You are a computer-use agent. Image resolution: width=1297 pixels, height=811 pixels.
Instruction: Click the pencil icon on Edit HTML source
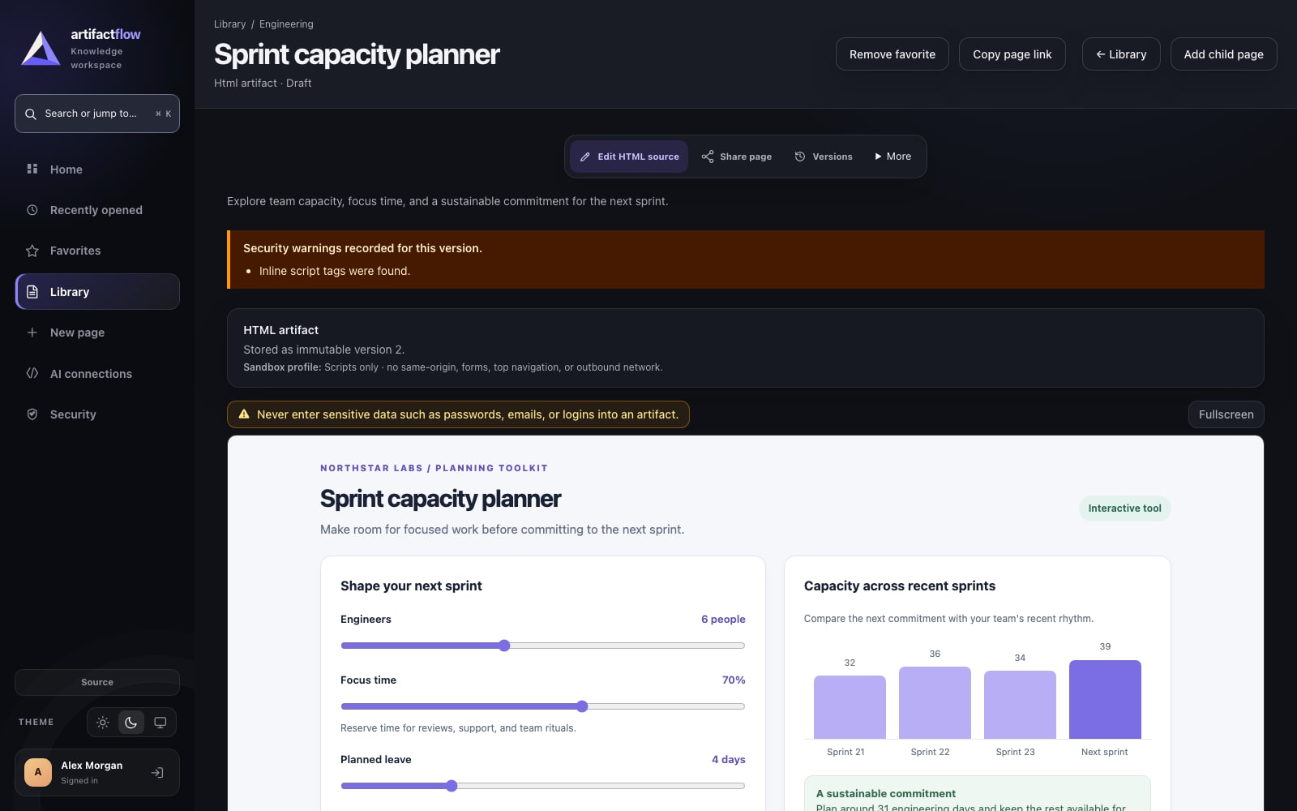click(585, 157)
